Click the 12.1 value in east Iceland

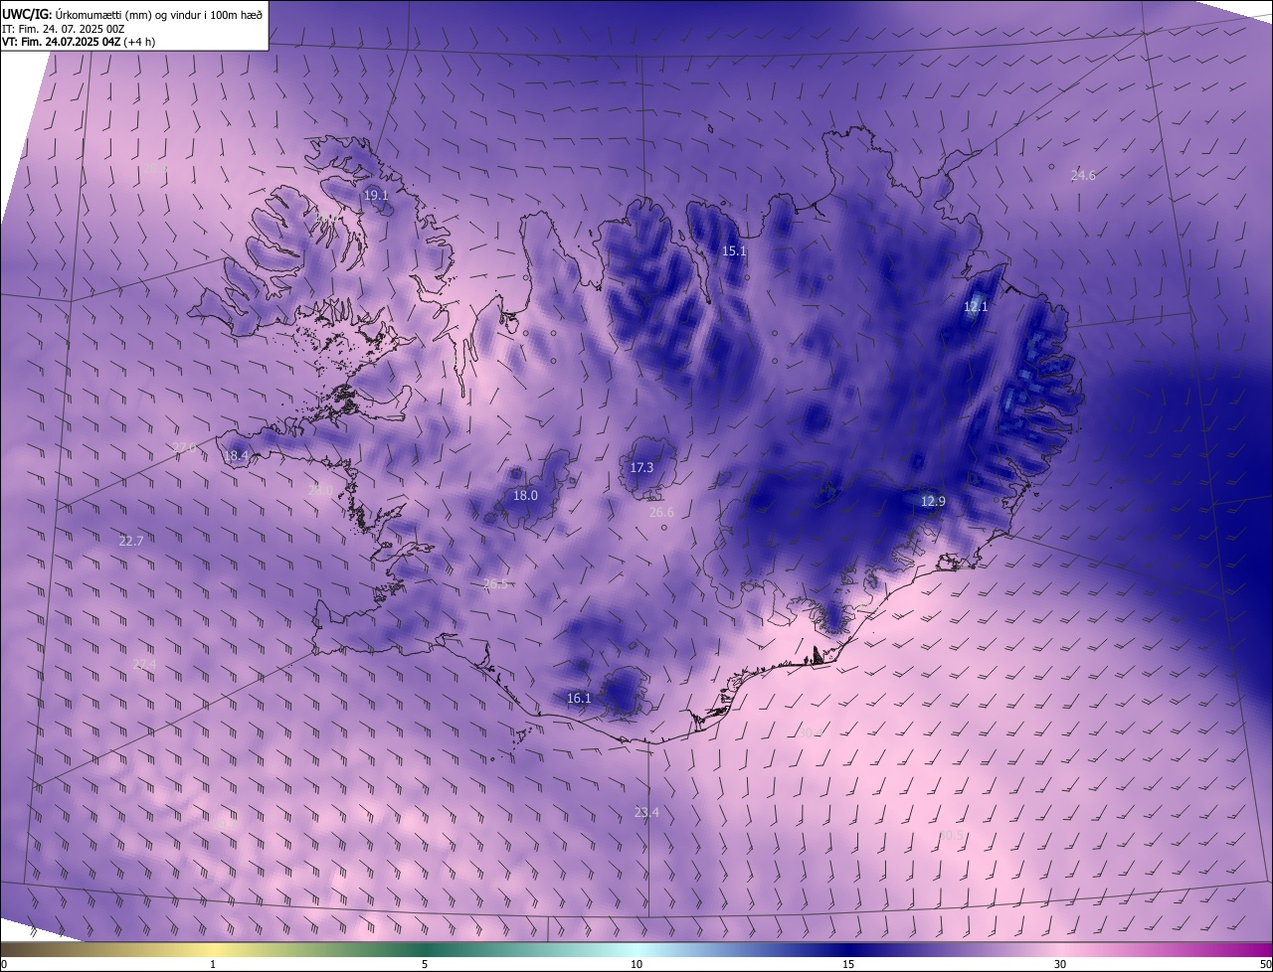click(976, 307)
